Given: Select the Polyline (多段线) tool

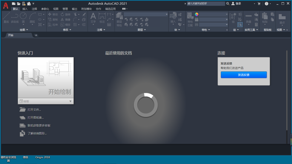Looking at the screenshot, I should coord(15,18).
